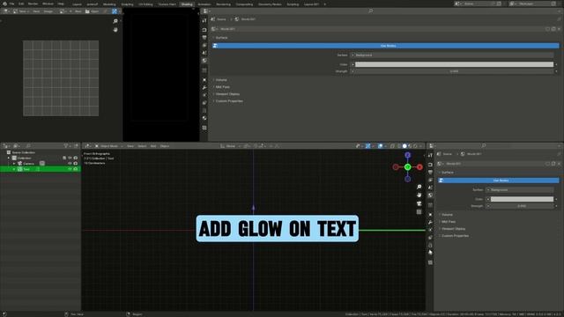Open the Render tab in the top Properties editor
The image size is (564, 317).
click(204, 30)
